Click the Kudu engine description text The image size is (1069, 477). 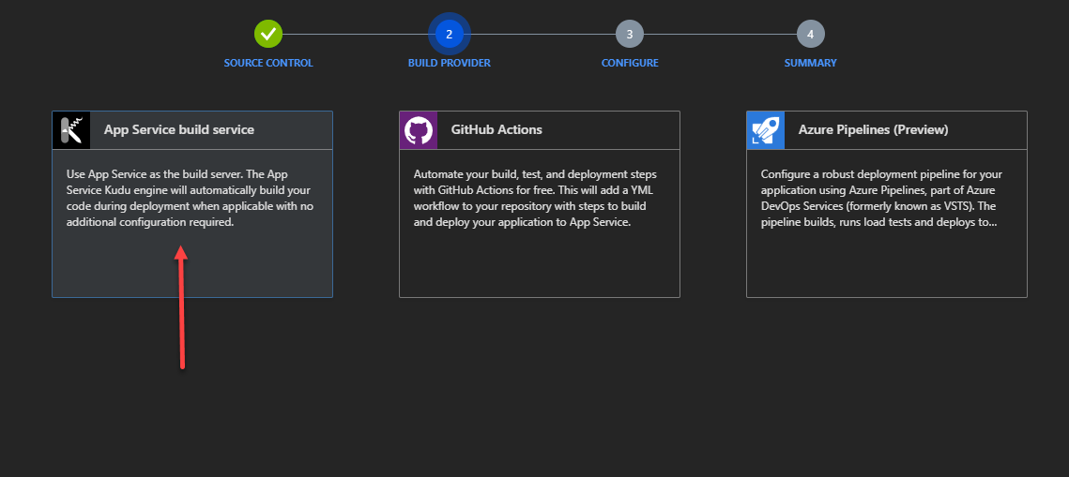pyautogui.click(x=191, y=199)
